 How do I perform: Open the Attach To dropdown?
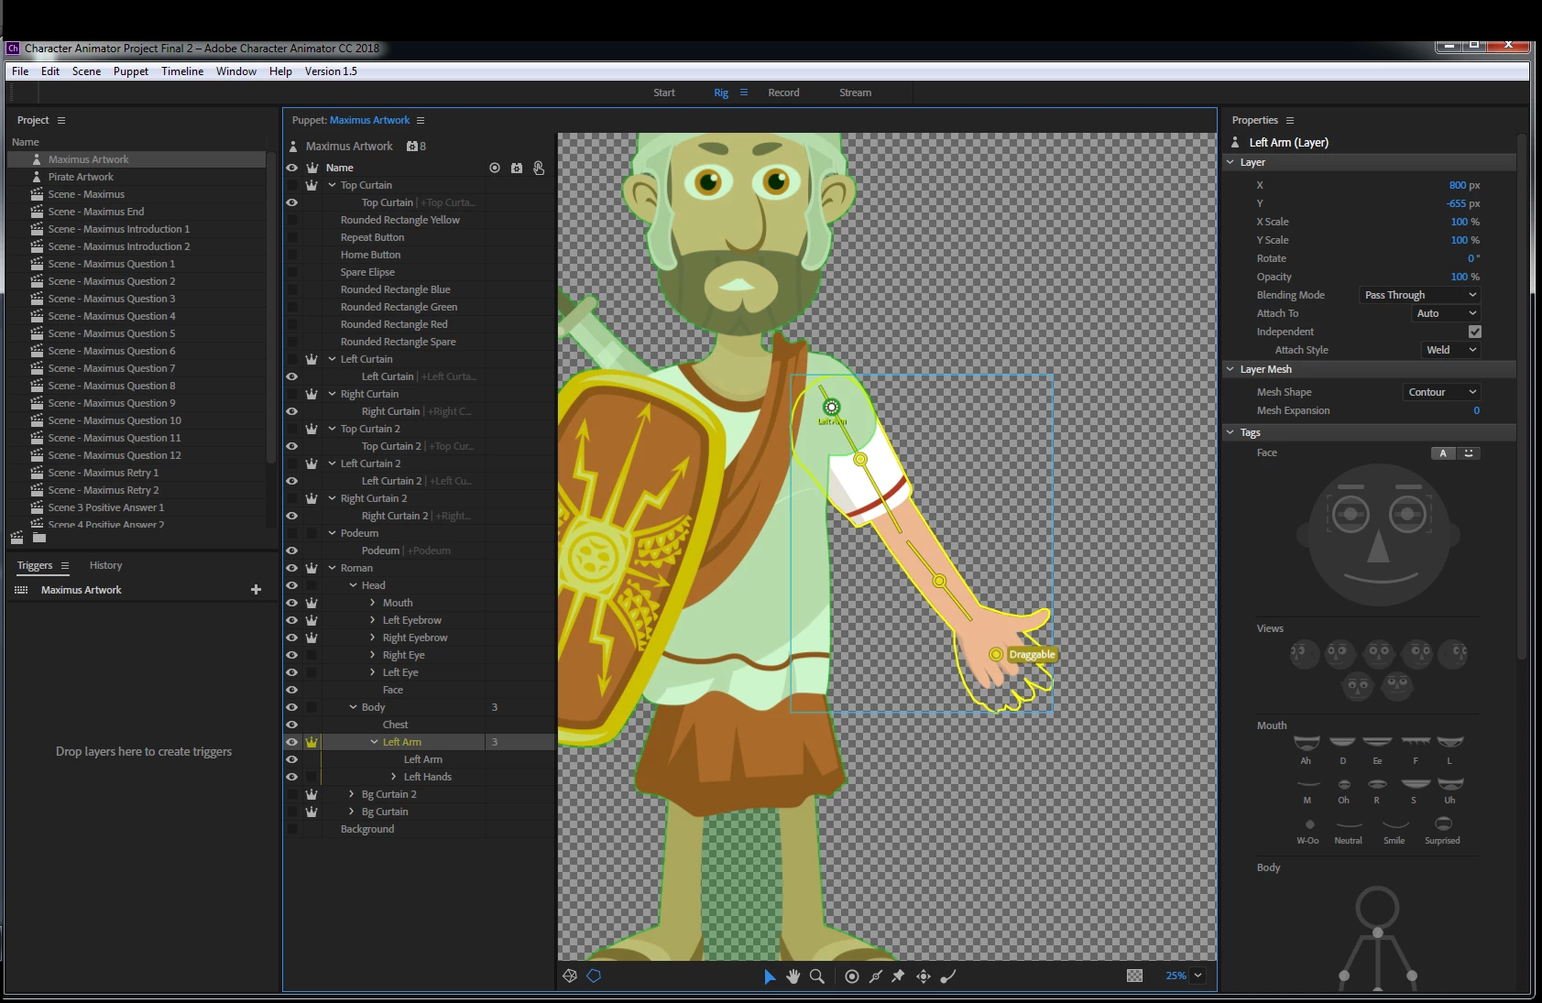click(x=1447, y=313)
